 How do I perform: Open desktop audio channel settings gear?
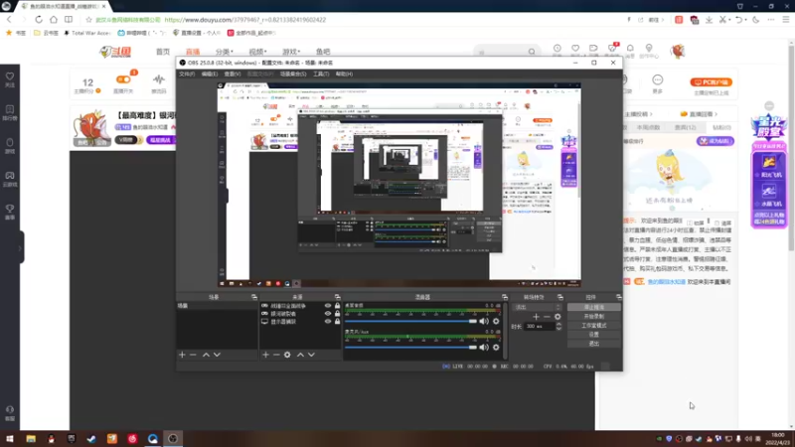(496, 321)
